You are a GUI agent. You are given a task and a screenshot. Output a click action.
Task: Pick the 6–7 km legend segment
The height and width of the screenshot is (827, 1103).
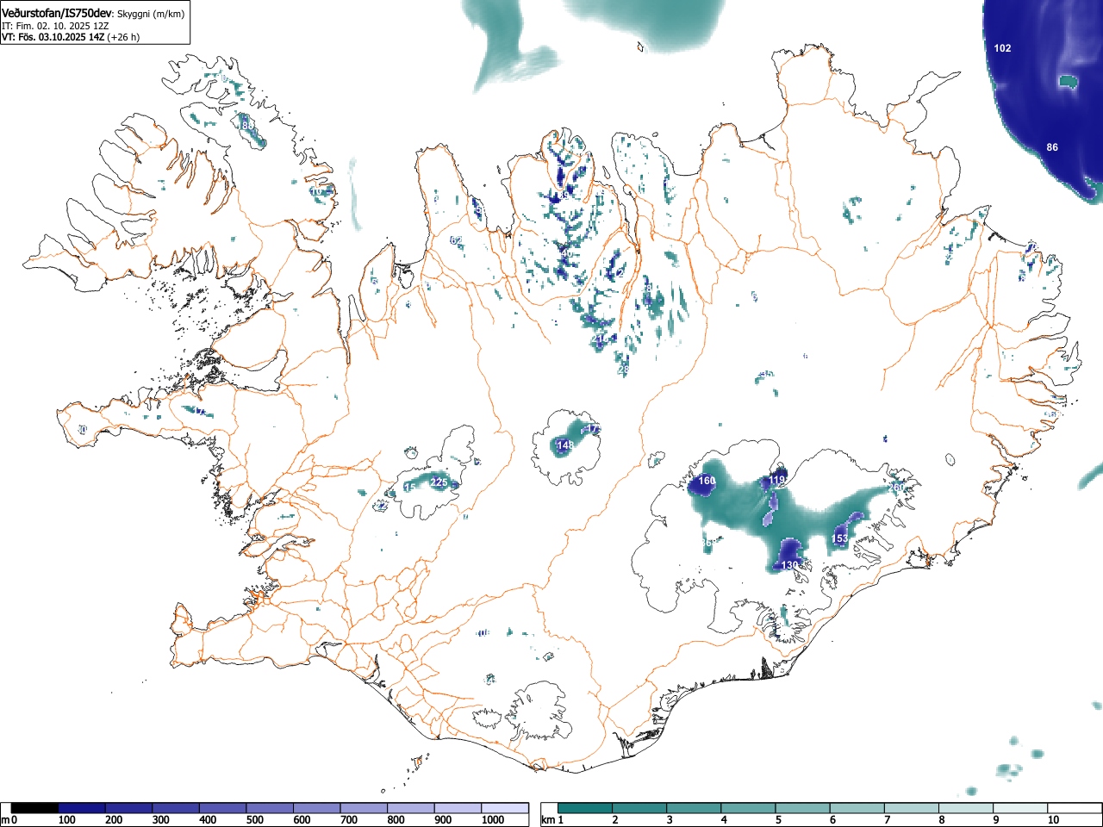(x=857, y=808)
